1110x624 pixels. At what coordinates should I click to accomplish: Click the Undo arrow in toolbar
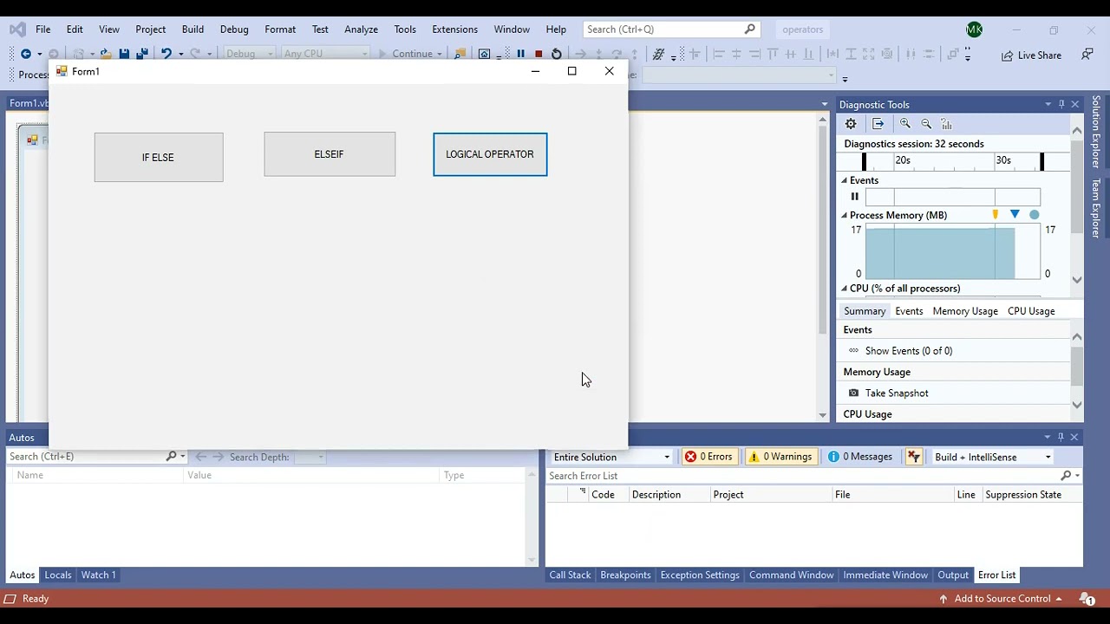(x=166, y=54)
